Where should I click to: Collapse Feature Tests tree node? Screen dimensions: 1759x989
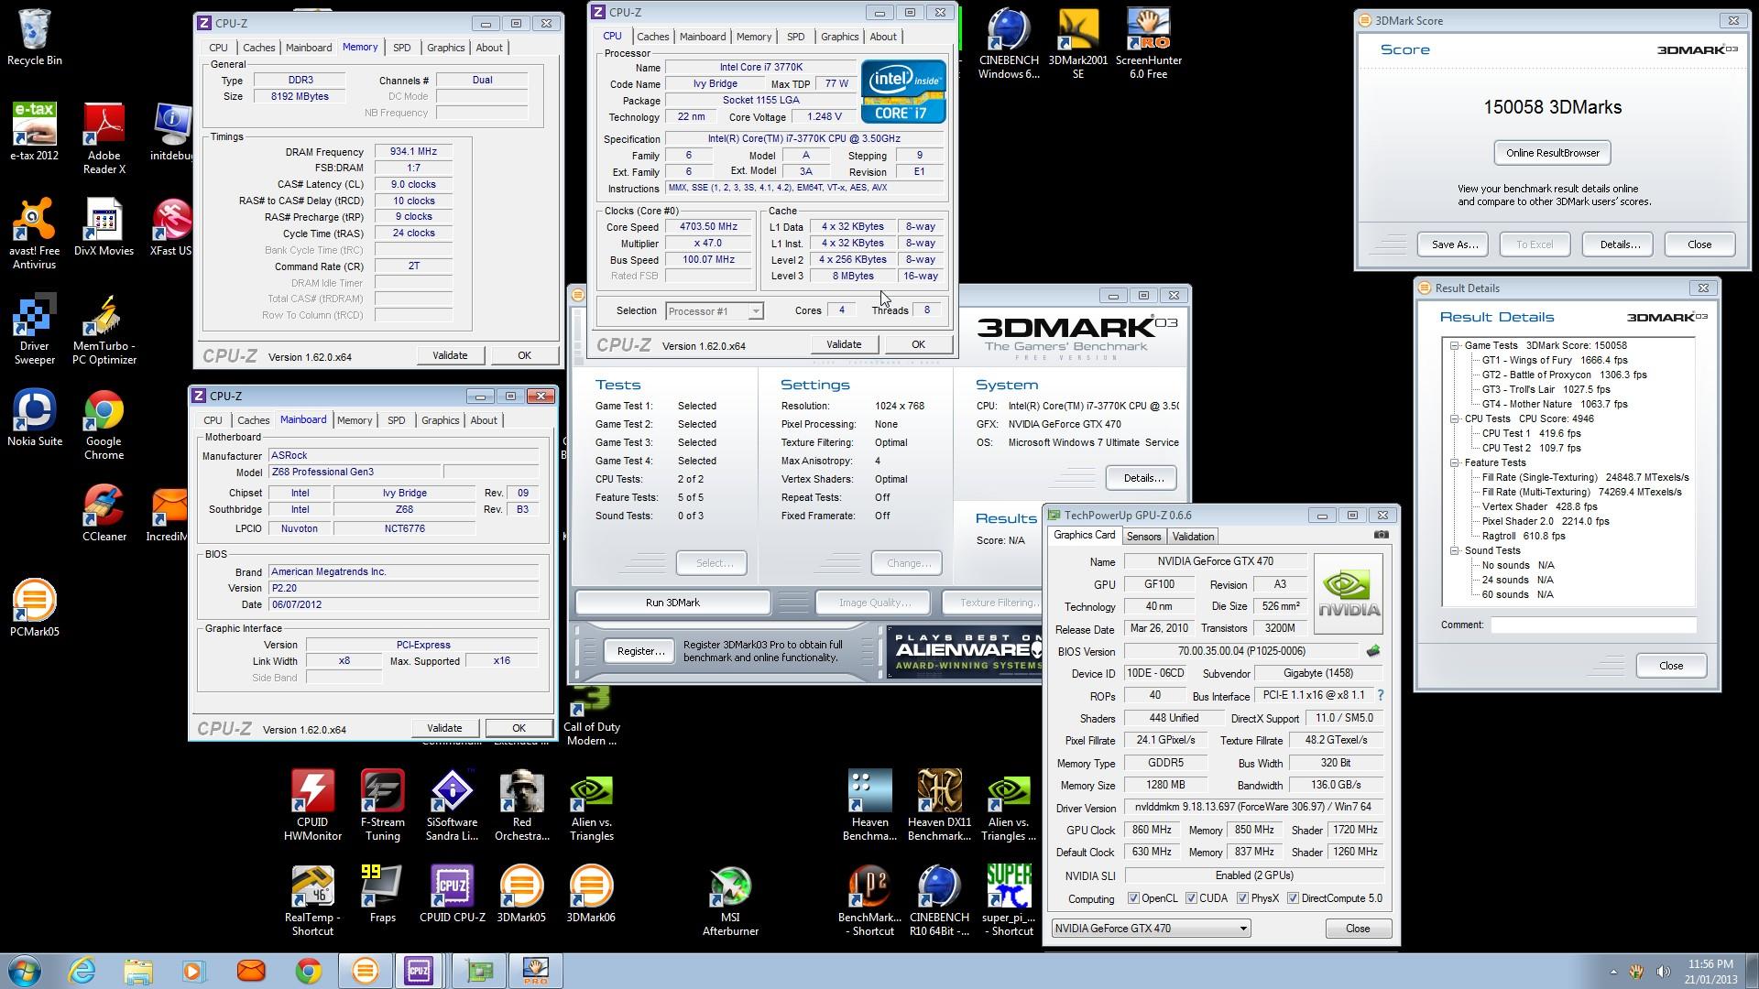[1454, 462]
